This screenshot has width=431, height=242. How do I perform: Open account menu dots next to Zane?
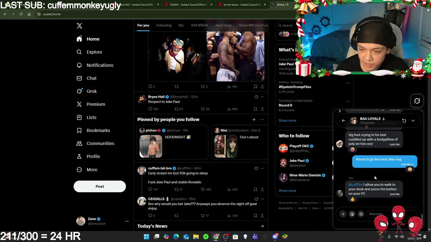[x=127, y=221]
